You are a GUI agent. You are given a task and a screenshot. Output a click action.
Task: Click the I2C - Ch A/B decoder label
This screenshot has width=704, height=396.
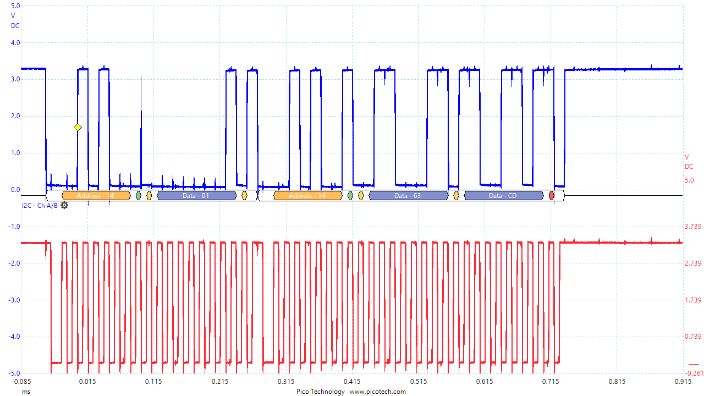click(39, 206)
